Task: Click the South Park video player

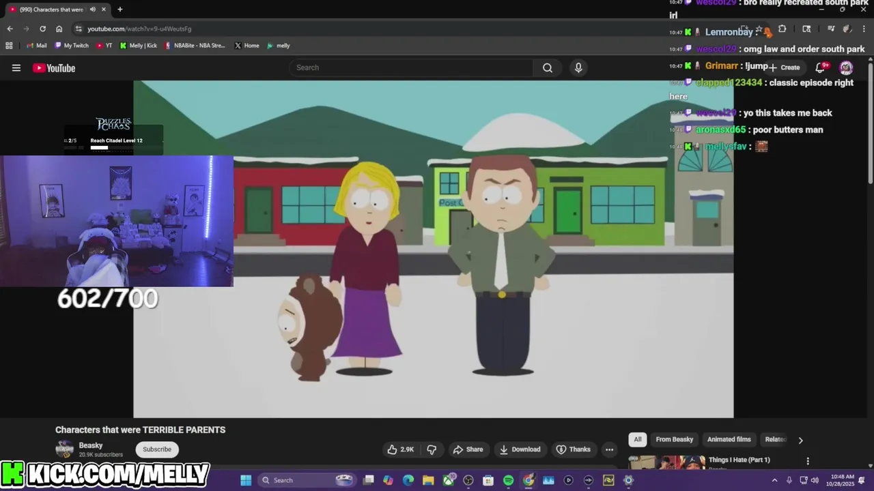Action: pos(433,249)
